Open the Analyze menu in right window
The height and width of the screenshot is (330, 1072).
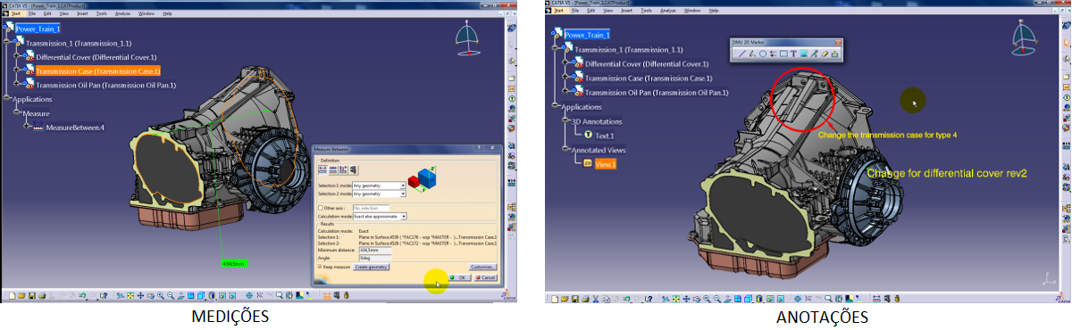pos(667,10)
